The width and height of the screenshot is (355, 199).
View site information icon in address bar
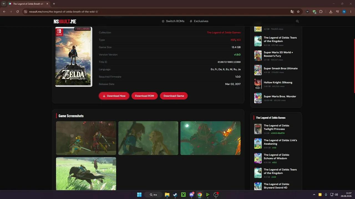point(25,12)
